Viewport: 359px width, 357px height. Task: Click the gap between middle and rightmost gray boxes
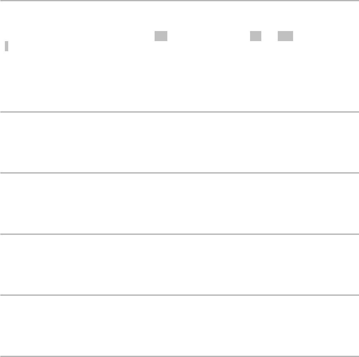tap(269, 36)
